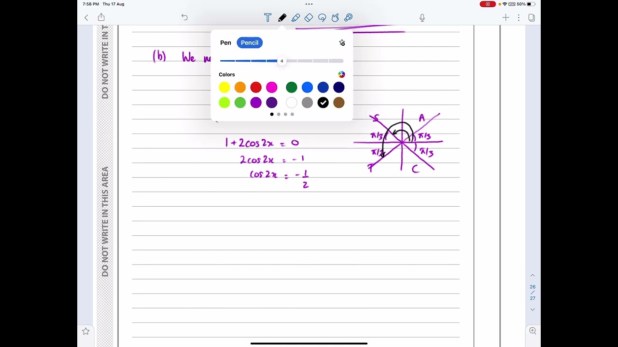618x347 pixels.
Task: Go to fourth color palette page dot
Action: click(292, 114)
